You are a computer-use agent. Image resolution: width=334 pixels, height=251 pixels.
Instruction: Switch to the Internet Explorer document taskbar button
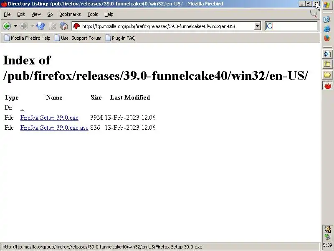tap(327, 54)
